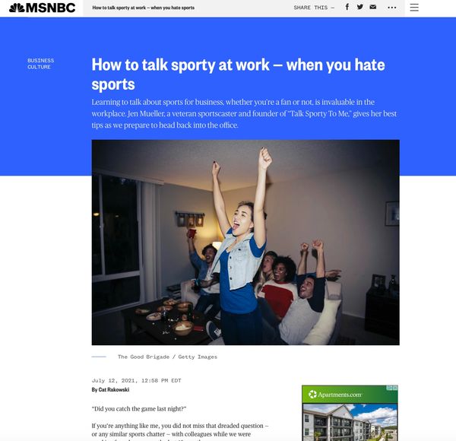Open the Business Culture section link

41,63
